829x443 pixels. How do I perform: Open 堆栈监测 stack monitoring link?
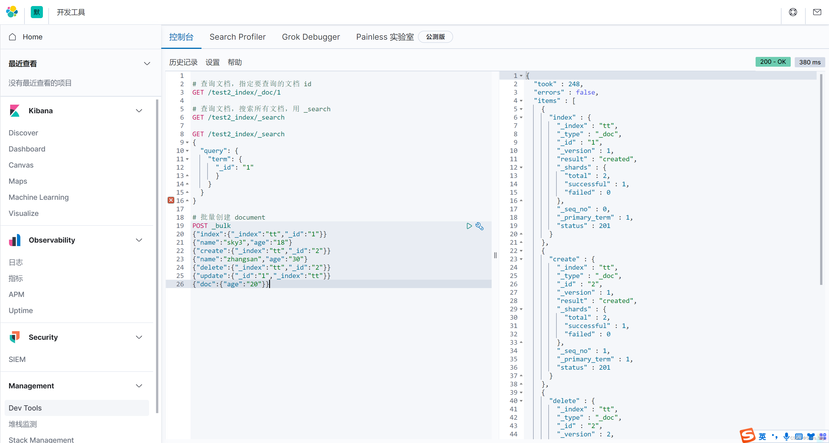[x=23, y=424]
